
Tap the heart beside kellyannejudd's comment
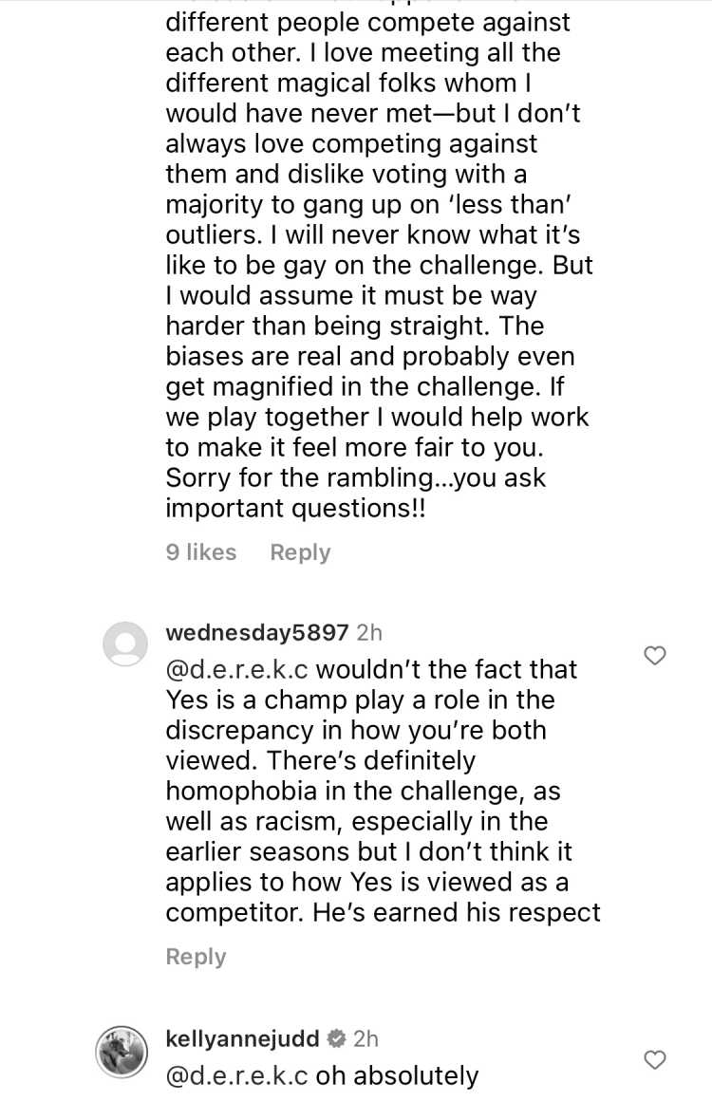click(x=654, y=1059)
